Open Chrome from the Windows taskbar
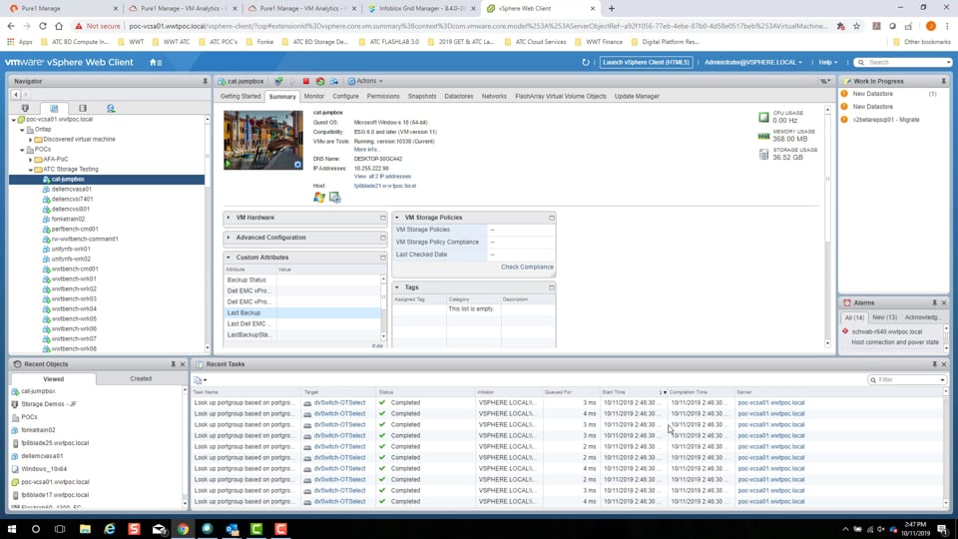This screenshot has width=958, height=539. tap(183, 529)
